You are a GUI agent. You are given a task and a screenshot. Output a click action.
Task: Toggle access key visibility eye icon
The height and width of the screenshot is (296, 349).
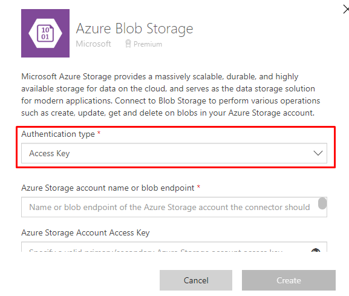316,250
